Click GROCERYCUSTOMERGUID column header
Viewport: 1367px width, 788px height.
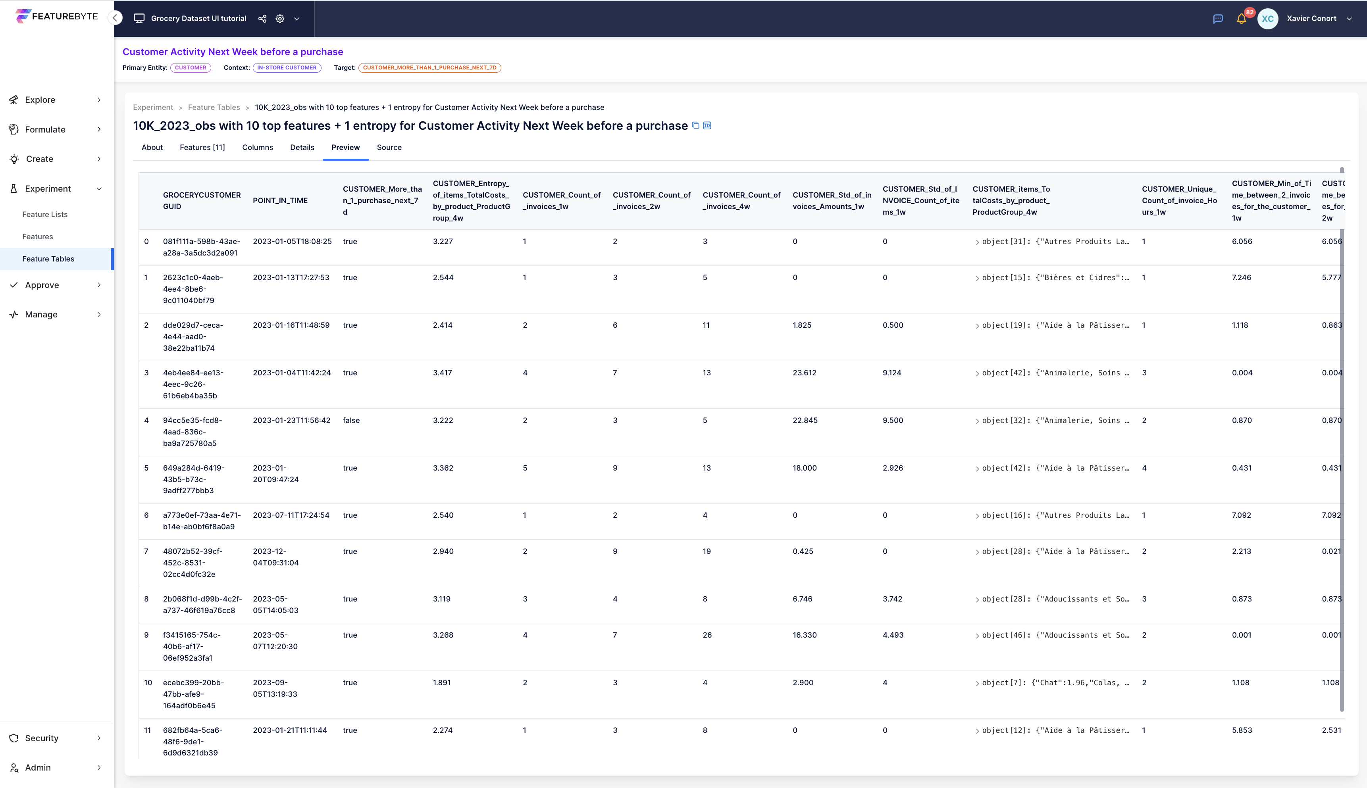click(x=202, y=200)
